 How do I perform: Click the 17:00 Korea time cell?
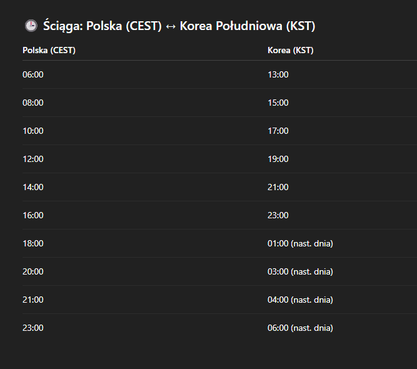278,131
